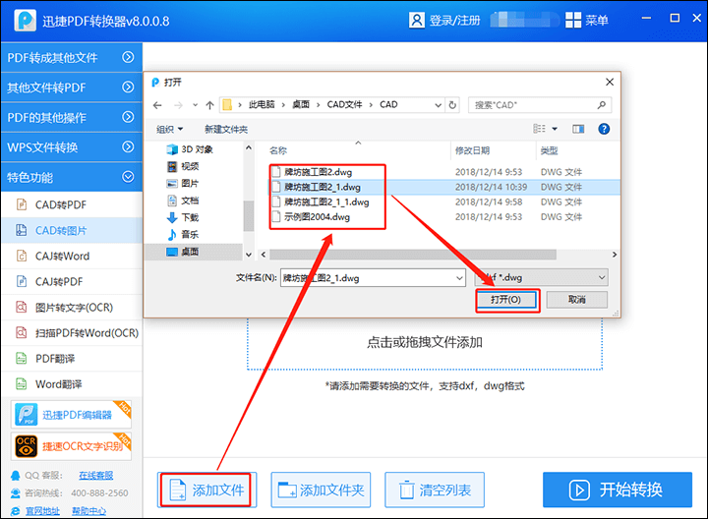708x519 pixels.
Task: Open recent locations dropdown arrow
Action: click(x=195, y=105)
